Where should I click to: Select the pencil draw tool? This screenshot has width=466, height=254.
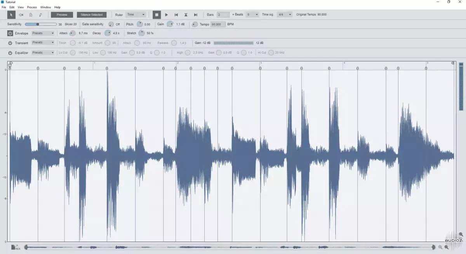pyautogui.click(x=40, y=15)
